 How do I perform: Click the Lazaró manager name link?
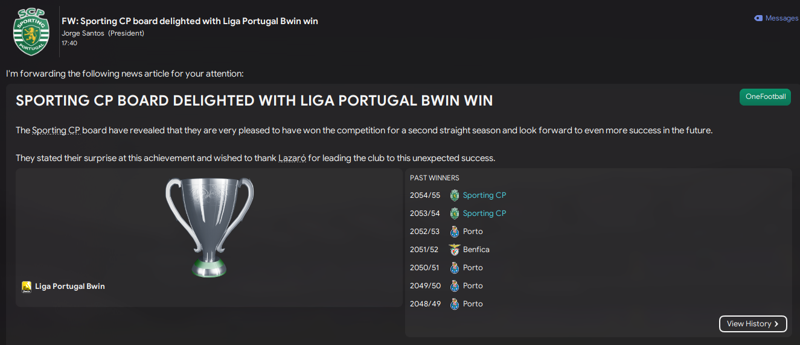tap(292, 158)
